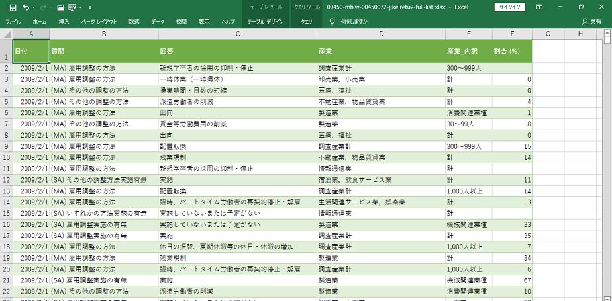
Task: Click (SA) その他の調整方法実施有無 in row 12
Action: (104, 180)
